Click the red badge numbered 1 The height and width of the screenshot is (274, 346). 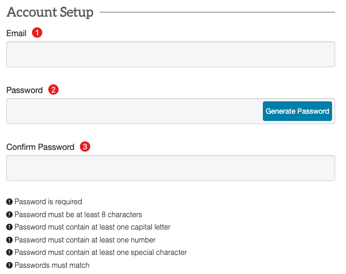37,33
